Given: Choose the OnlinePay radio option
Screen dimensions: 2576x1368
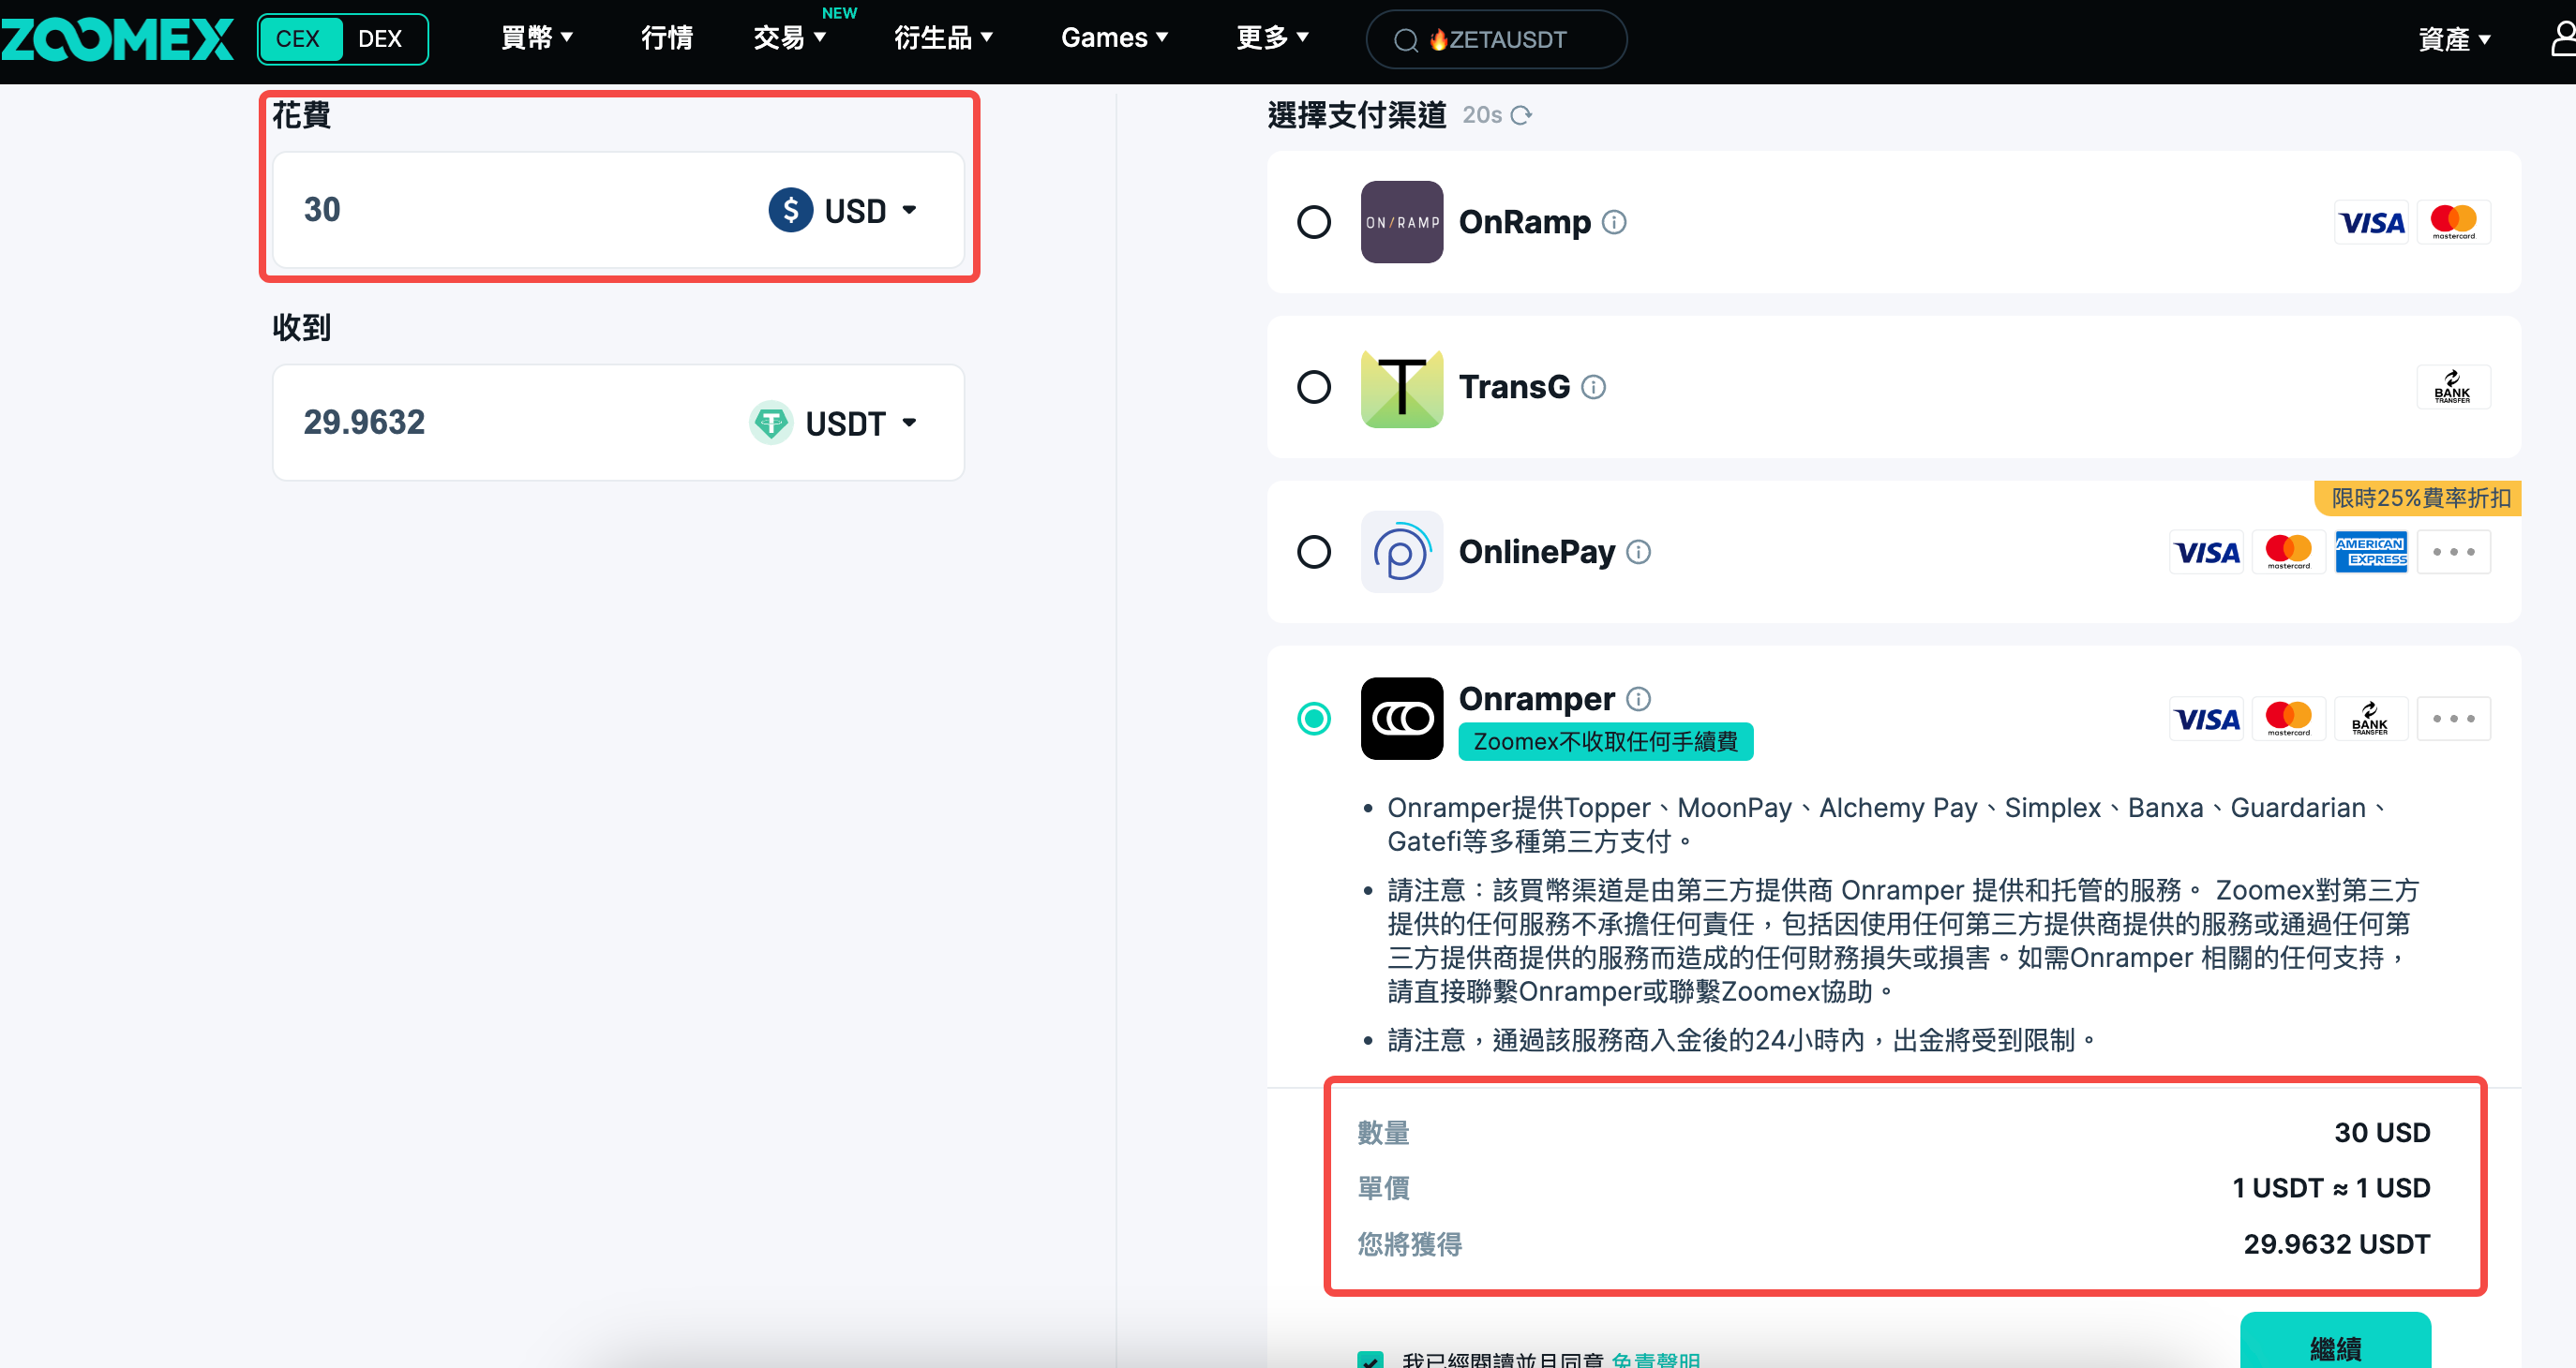Looking at the screenshot, I should click(1314, 552).
